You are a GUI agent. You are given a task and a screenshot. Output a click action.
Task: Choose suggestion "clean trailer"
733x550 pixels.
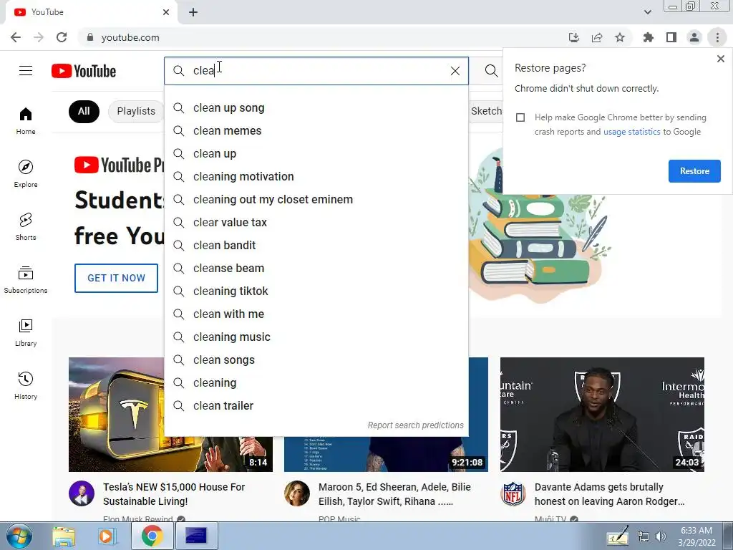[x=316, y=406]
